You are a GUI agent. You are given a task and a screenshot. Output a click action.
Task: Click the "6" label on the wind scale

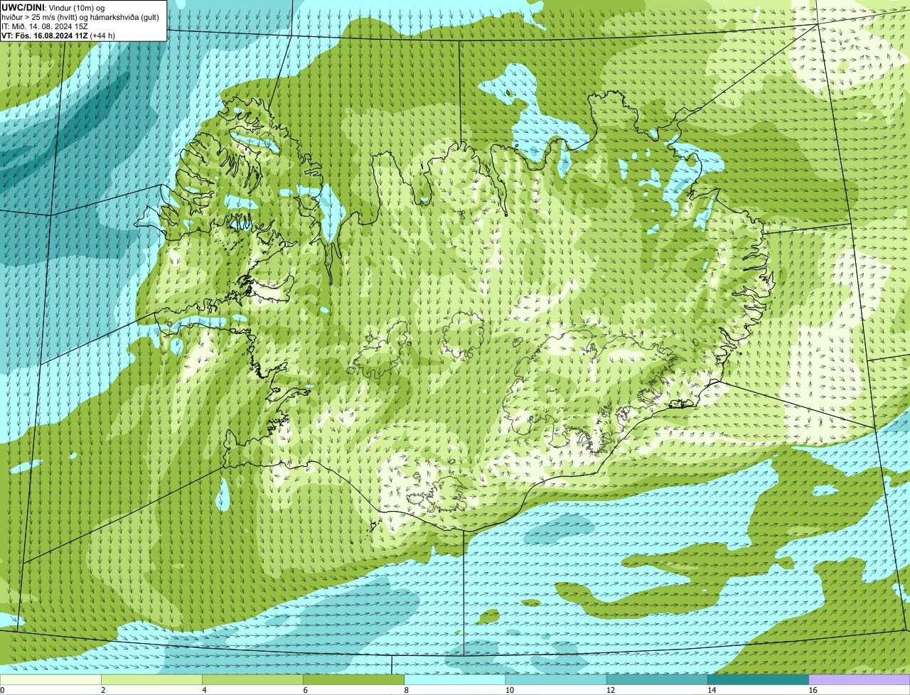[306, 690]
